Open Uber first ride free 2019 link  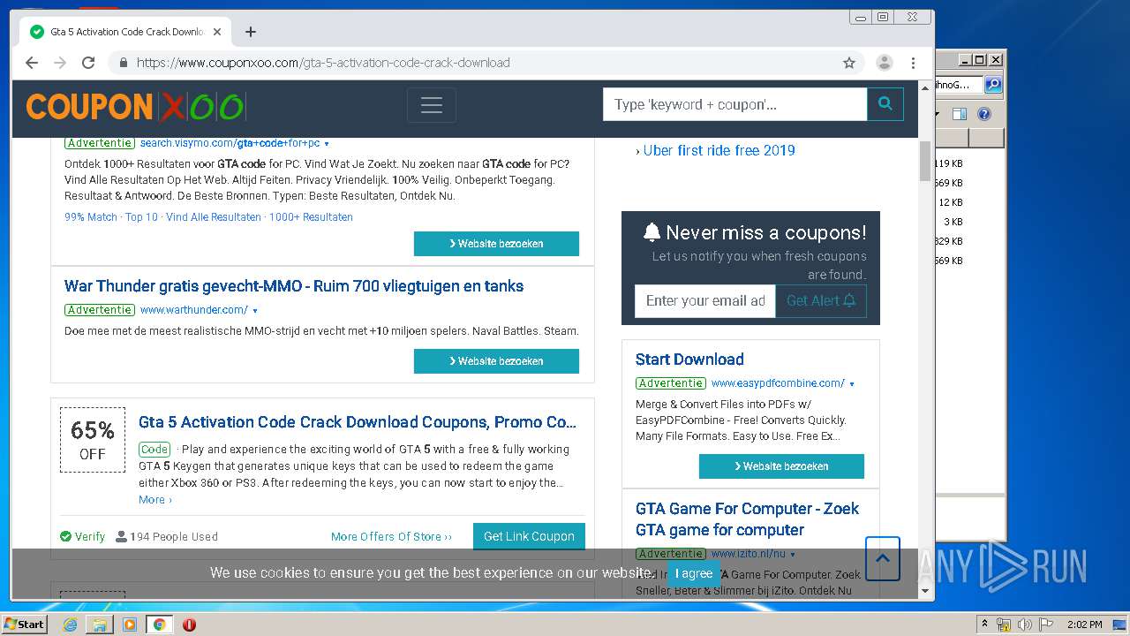coord(719,151)
